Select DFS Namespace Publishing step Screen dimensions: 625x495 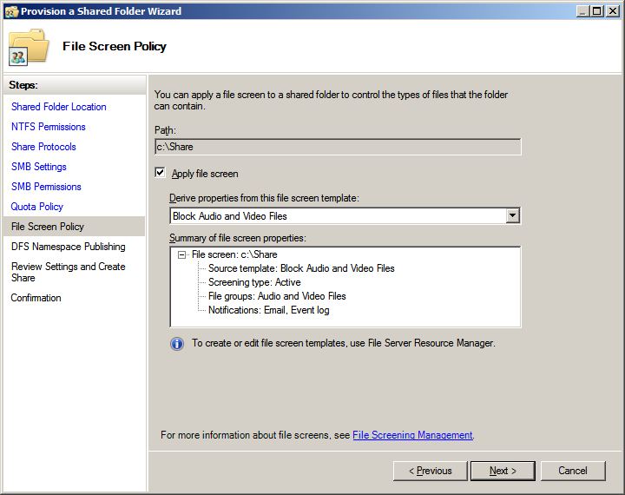click(69, 247)
